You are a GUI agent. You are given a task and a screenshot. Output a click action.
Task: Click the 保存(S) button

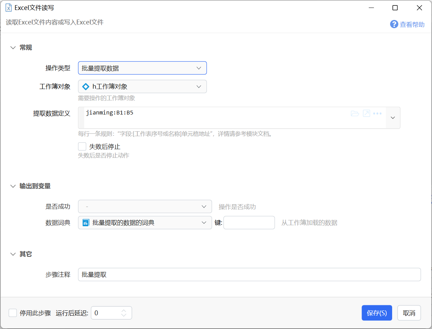coord(377,313)
